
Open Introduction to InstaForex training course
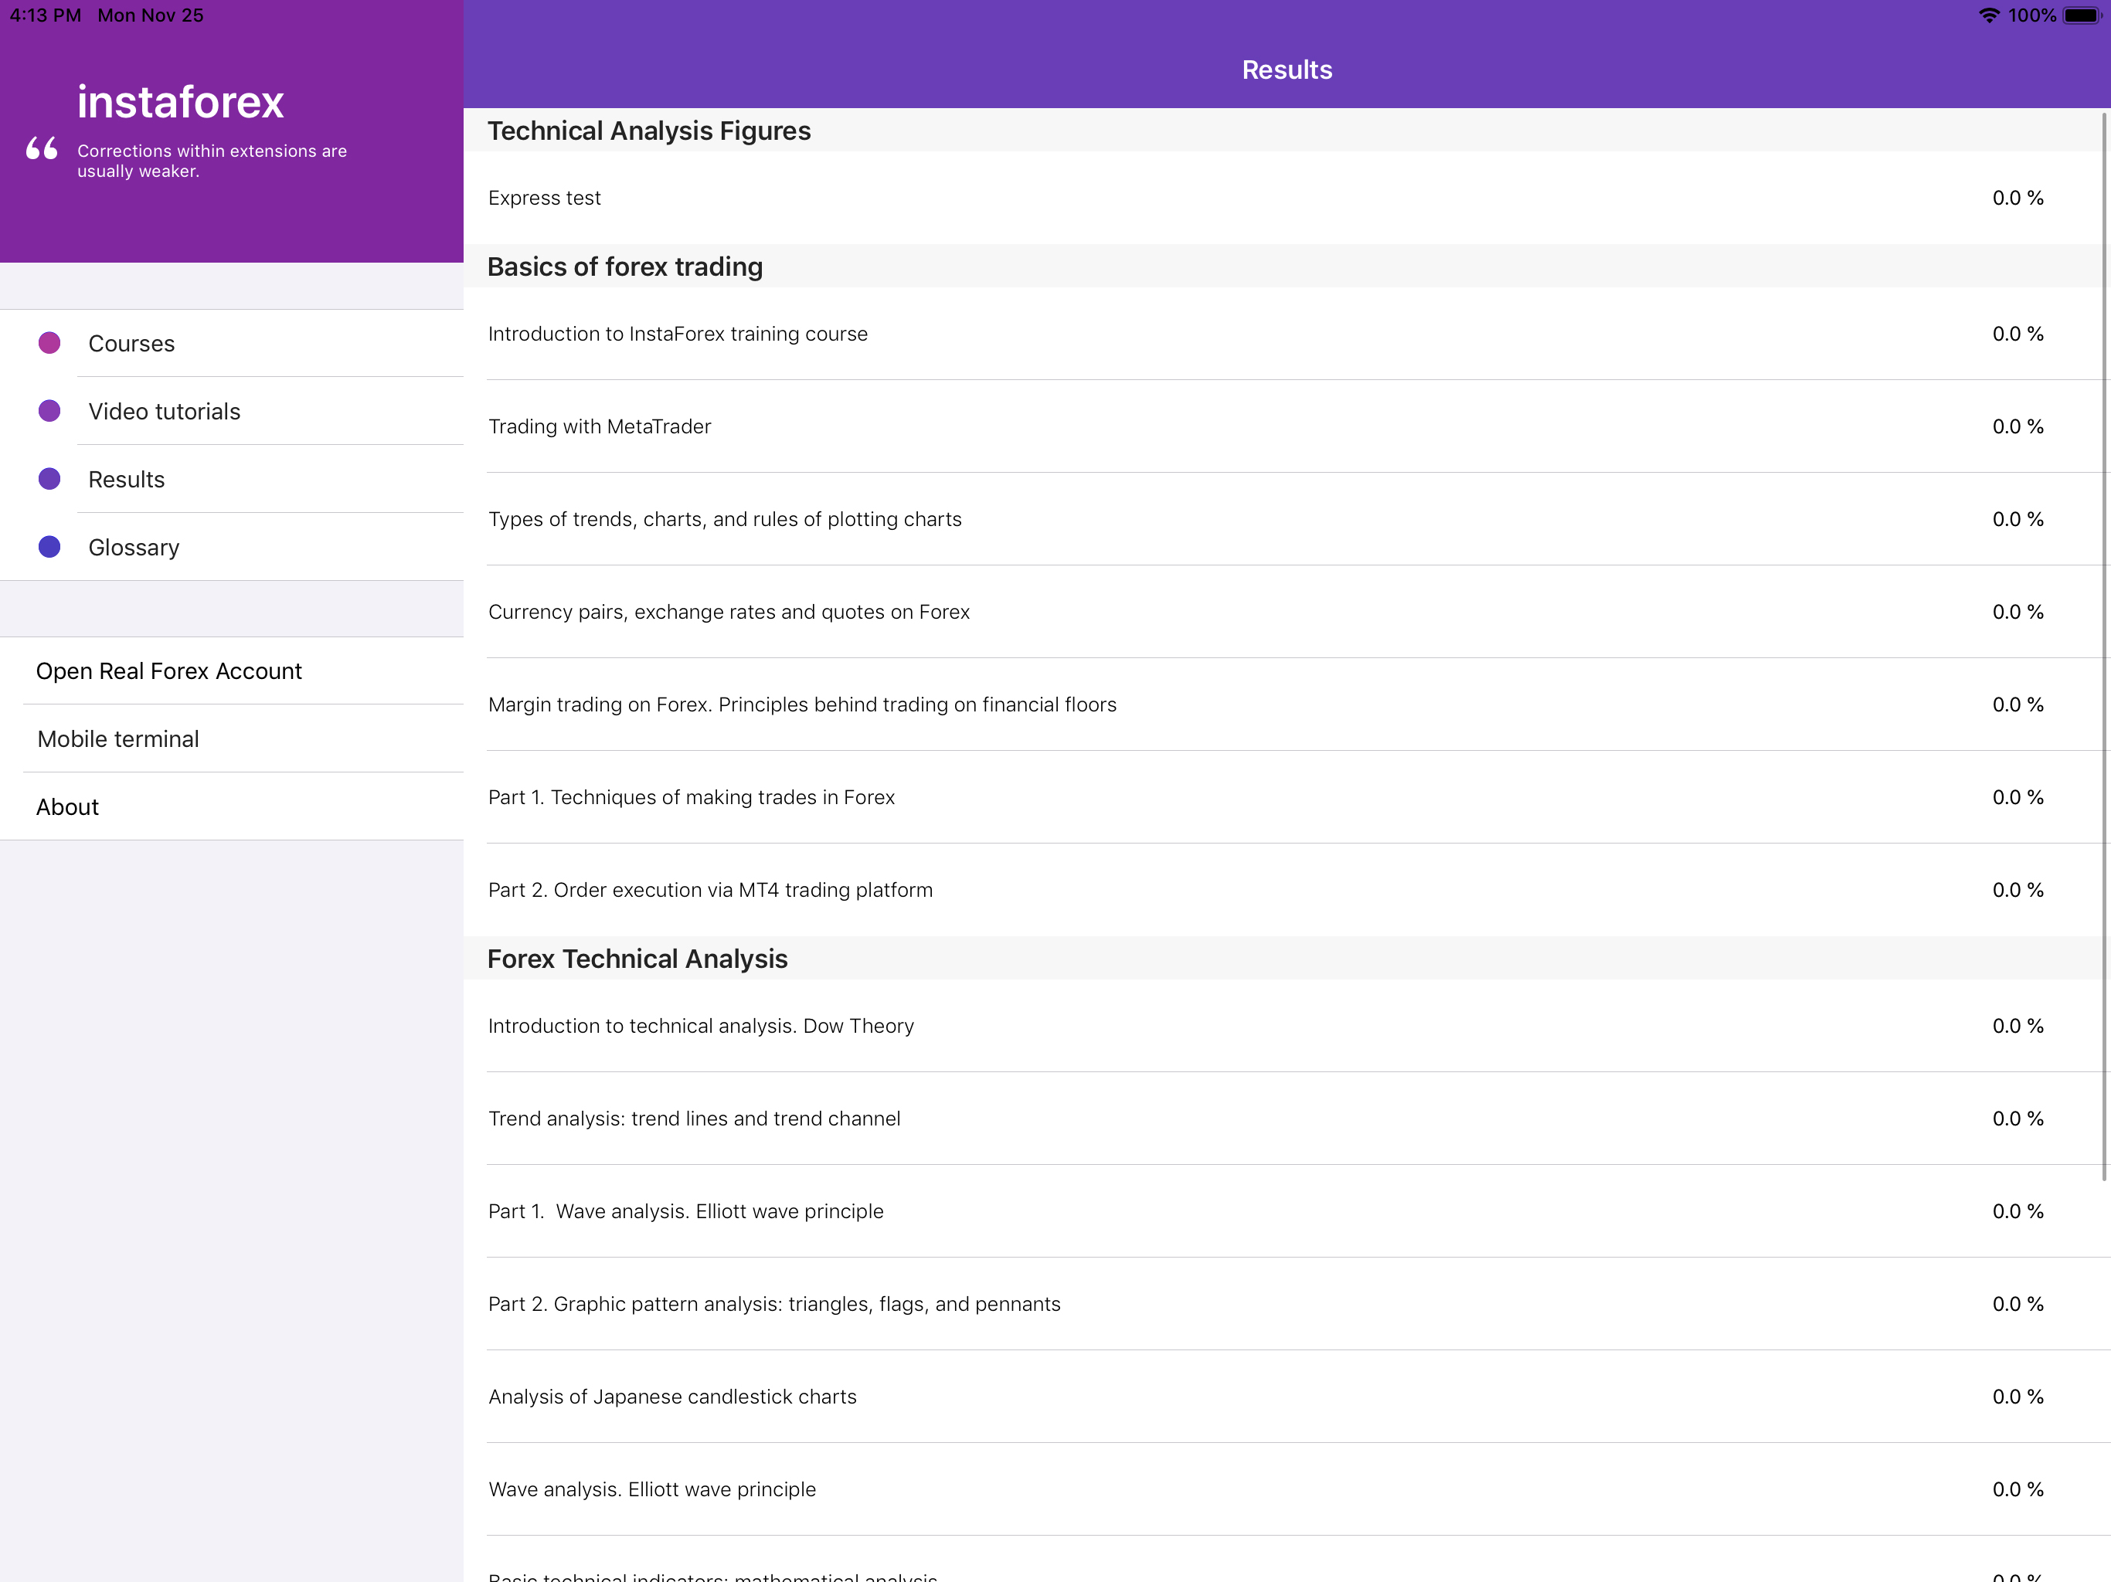point(1266,334)
